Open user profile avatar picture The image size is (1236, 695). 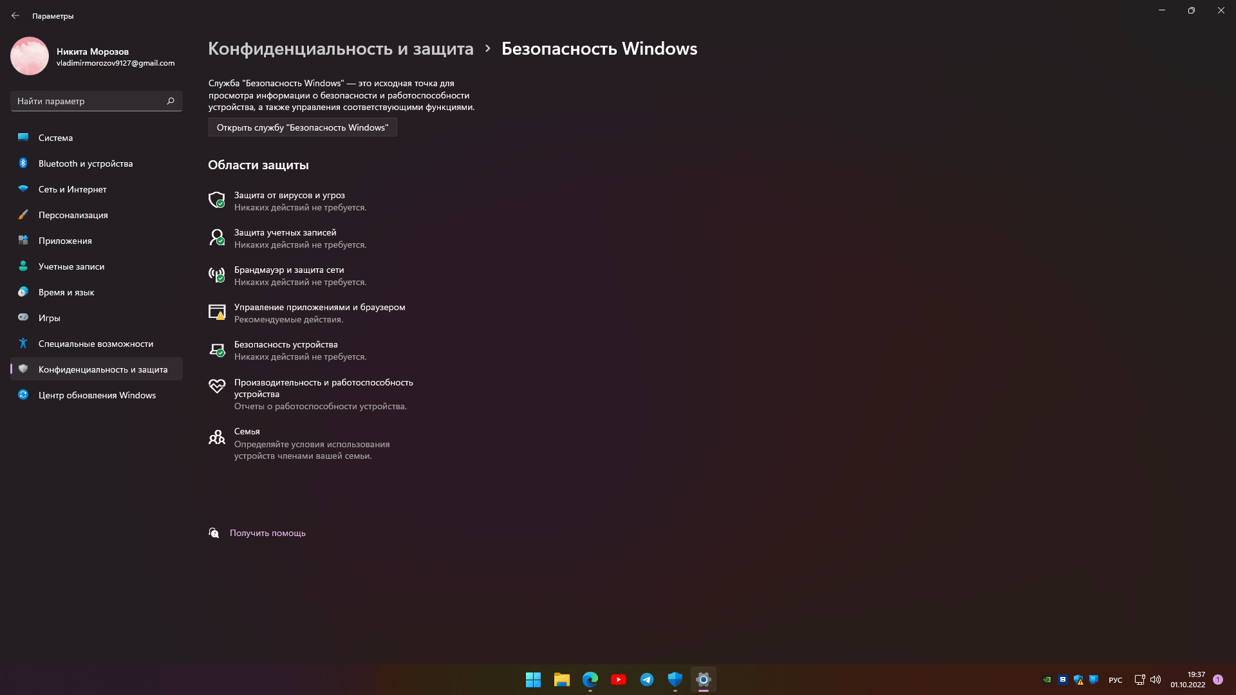point(30,56)
